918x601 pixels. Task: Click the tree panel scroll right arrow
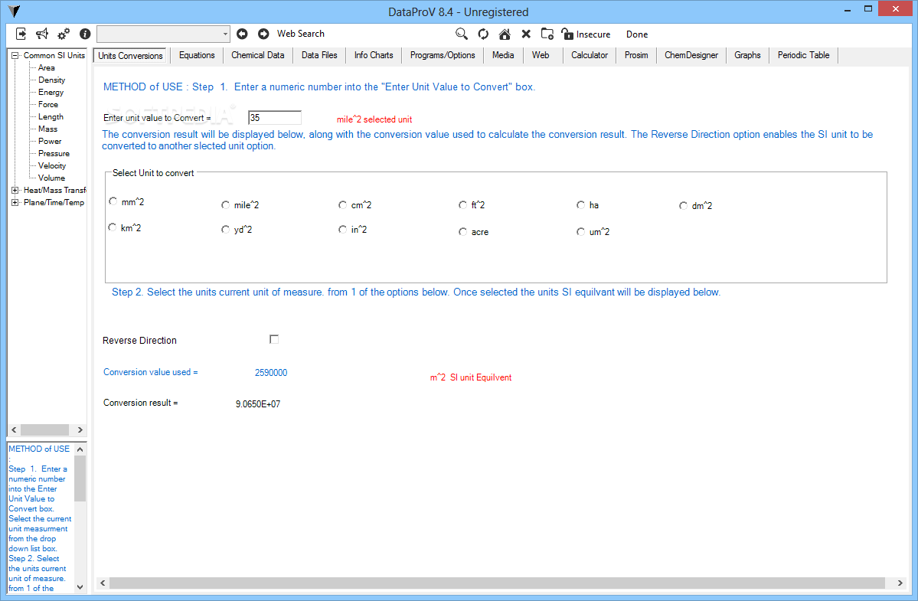(80, 430)
